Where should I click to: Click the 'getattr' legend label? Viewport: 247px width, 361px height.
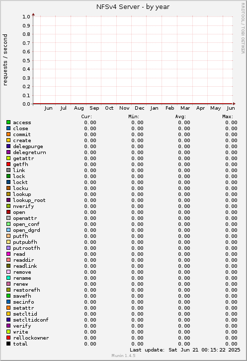click(x=23, y=159)
